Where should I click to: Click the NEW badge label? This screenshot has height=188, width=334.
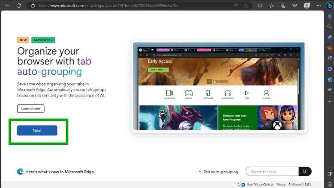pyautogui.click(x=23, y=40)
